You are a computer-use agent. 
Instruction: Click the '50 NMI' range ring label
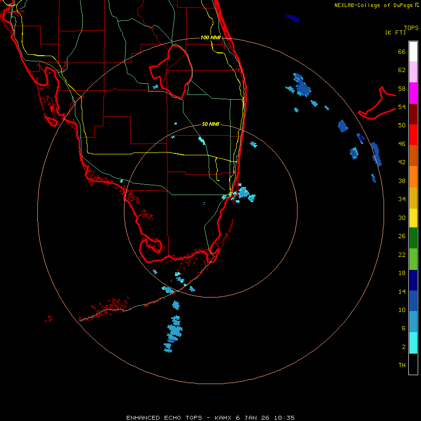pos(210,124)
